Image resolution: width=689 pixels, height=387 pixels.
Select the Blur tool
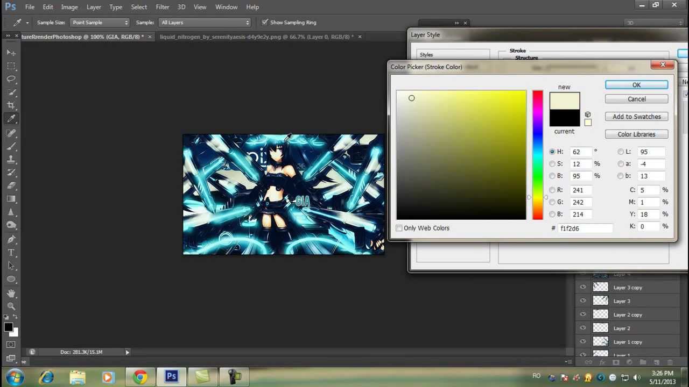(11, 212)
